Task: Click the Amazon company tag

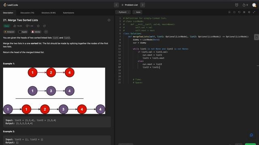Action: [9, 32]
